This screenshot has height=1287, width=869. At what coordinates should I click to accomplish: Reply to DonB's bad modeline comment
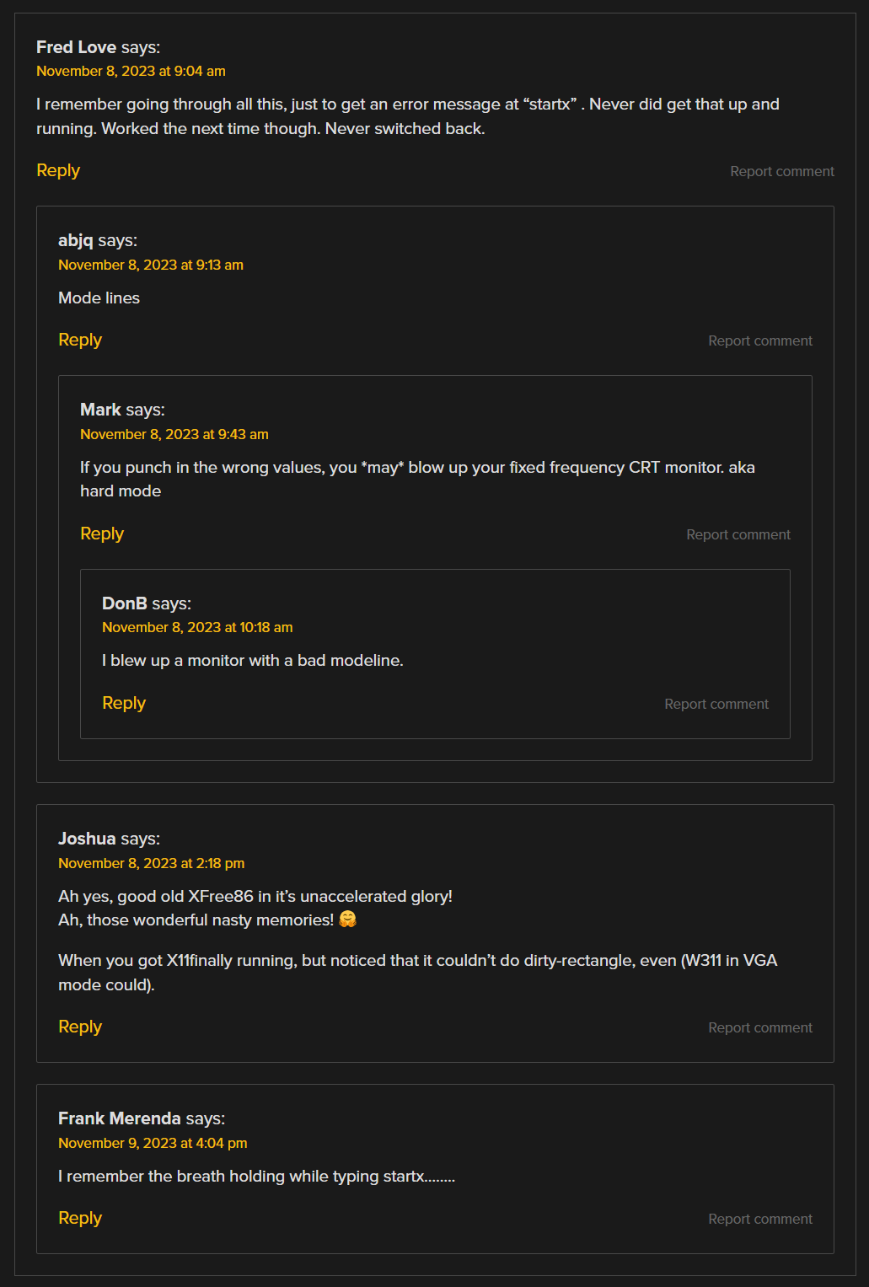pyautogui.click(x=124, y=703)
